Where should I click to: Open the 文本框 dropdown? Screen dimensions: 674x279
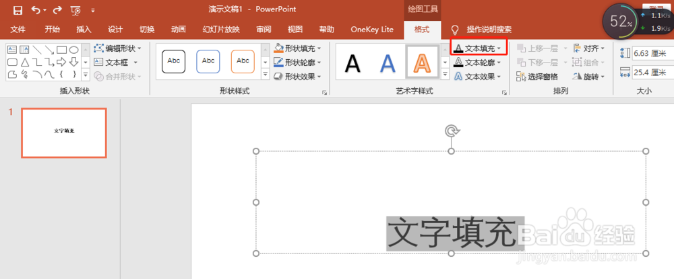[x=116, y=63]
